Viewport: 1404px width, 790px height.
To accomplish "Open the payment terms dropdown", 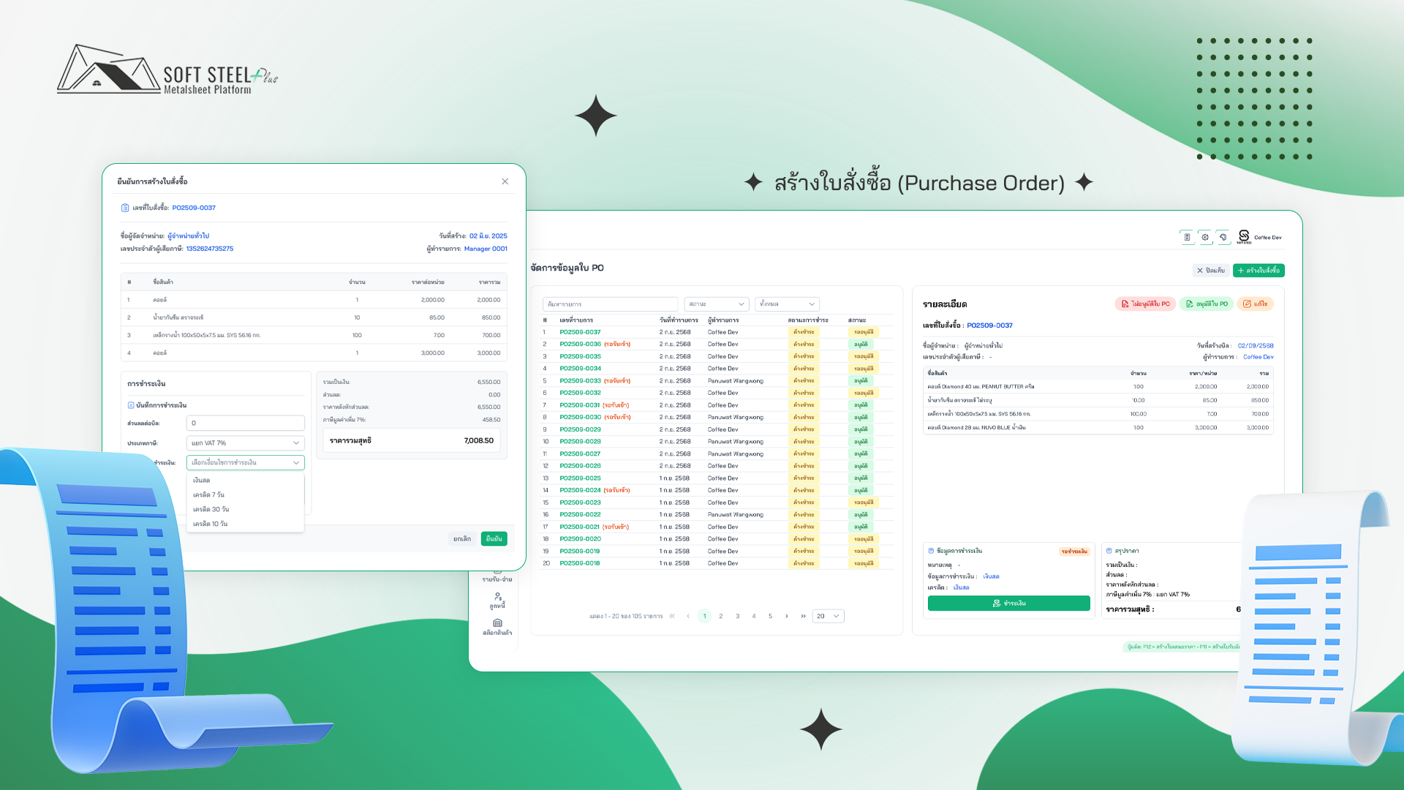I will tap(245, 463).
